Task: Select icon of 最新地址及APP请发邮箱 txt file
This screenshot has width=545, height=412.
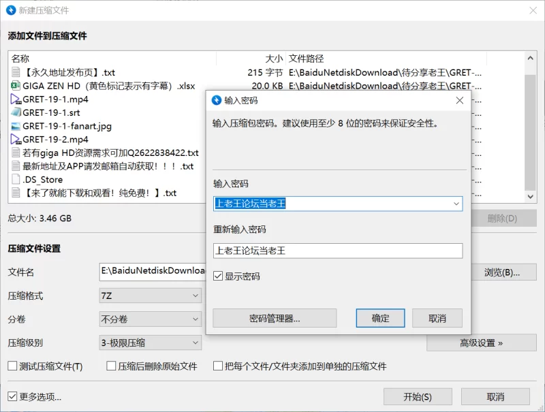Action: (16, 166)
